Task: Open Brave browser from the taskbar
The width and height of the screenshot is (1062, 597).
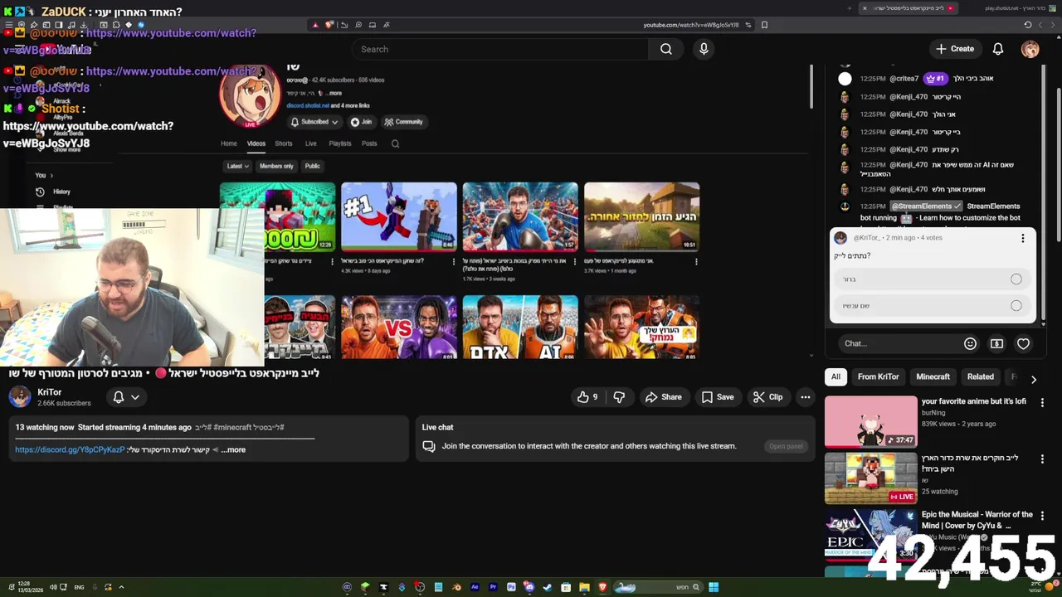Action: pos(602,587)
